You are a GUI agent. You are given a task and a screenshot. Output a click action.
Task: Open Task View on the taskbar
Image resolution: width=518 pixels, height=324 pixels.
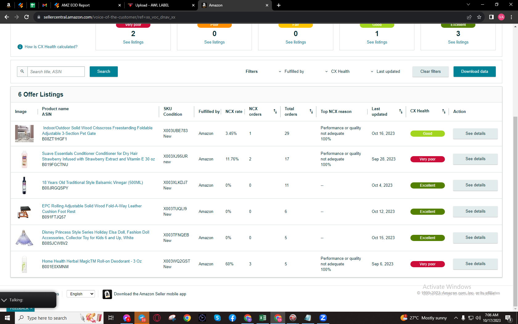111,318
